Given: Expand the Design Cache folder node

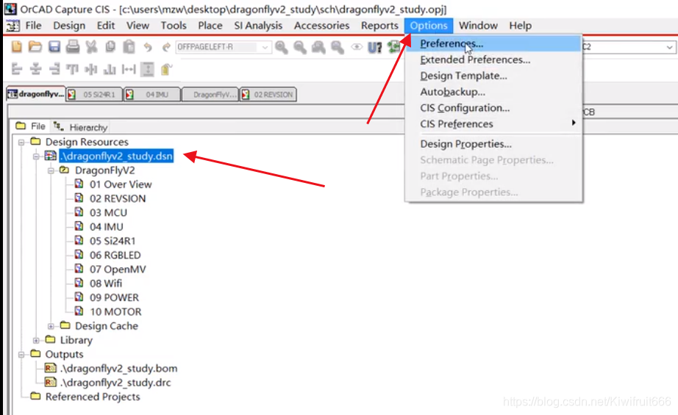Looking at the screenshot, I should [51, 326].
